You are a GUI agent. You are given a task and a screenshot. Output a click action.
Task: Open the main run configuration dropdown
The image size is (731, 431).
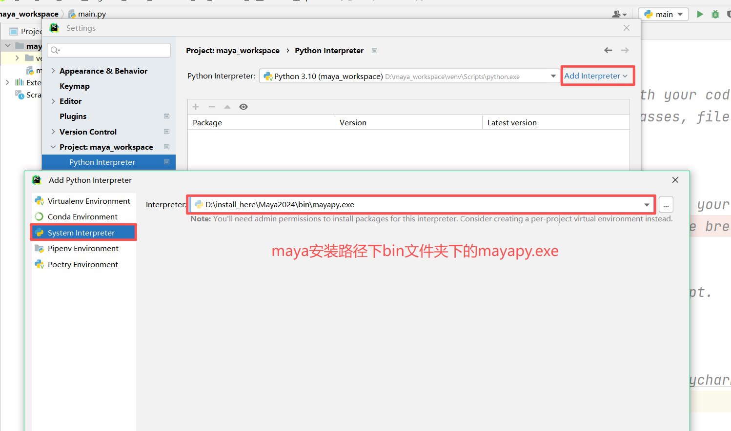[x=664, y=14]
